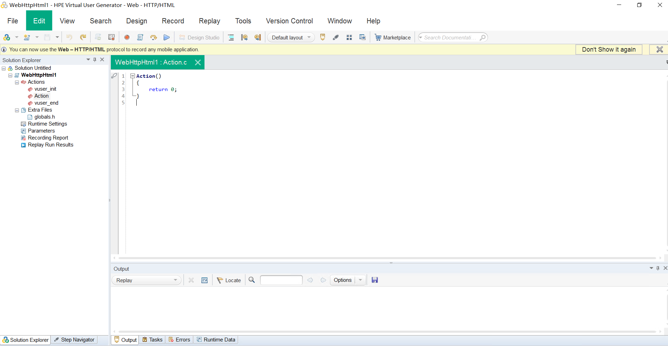Screen dimensions: 668x346
Task: Click the Solution add-script toolbar icon
Action: pos(7,37)
